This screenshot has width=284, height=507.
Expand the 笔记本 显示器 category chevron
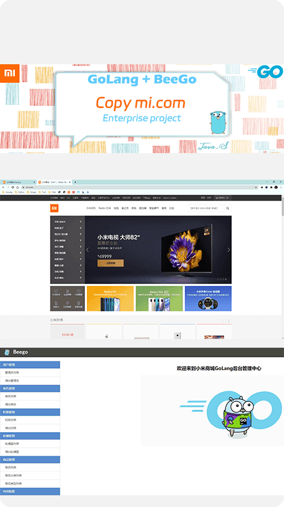click(80, 234)
